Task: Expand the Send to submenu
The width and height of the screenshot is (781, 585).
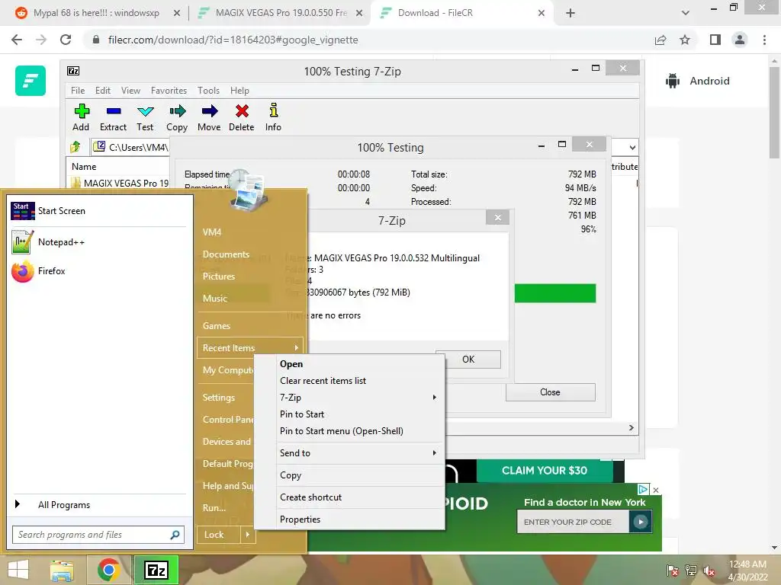Action: click(358, 453)
